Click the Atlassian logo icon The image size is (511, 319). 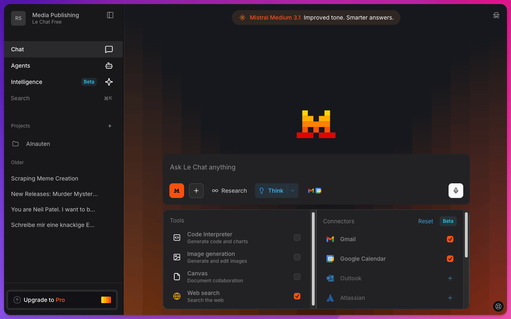click(330, 298)
